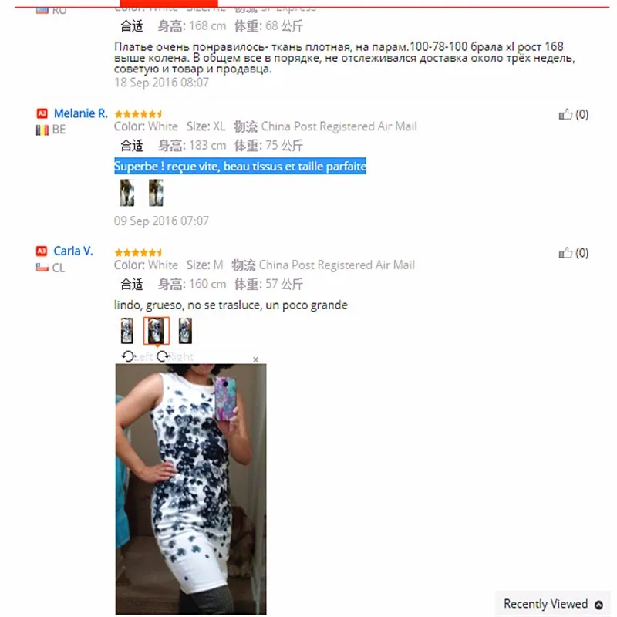Click Melanie R.'s A2 level badge

42,113
